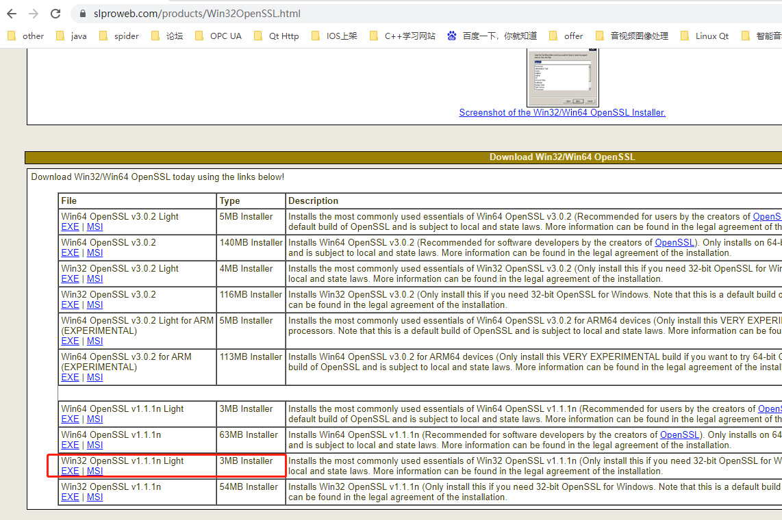782x520 pixels.
Task: Open the '音视频图像处理' bookmark folder
Action: tap(632, 36)
